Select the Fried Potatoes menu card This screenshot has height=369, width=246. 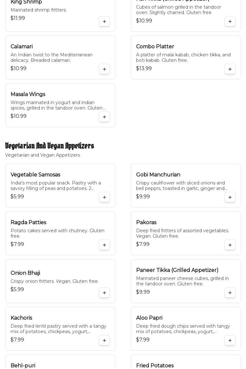coord(155,365)
